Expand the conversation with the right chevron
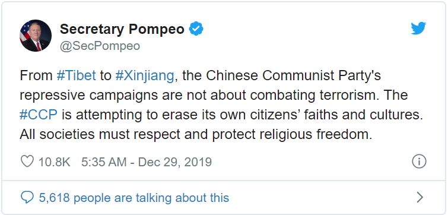448x215 pixels. pyautogui.click(x=420, y=197)
